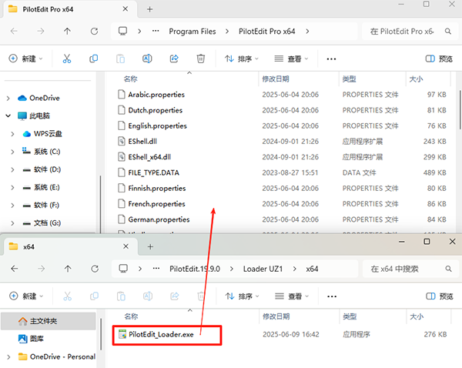Click Loader UZ1 breadcrumb in x64 window
Viewport: 462px width, 368px height.
(263, 269)
